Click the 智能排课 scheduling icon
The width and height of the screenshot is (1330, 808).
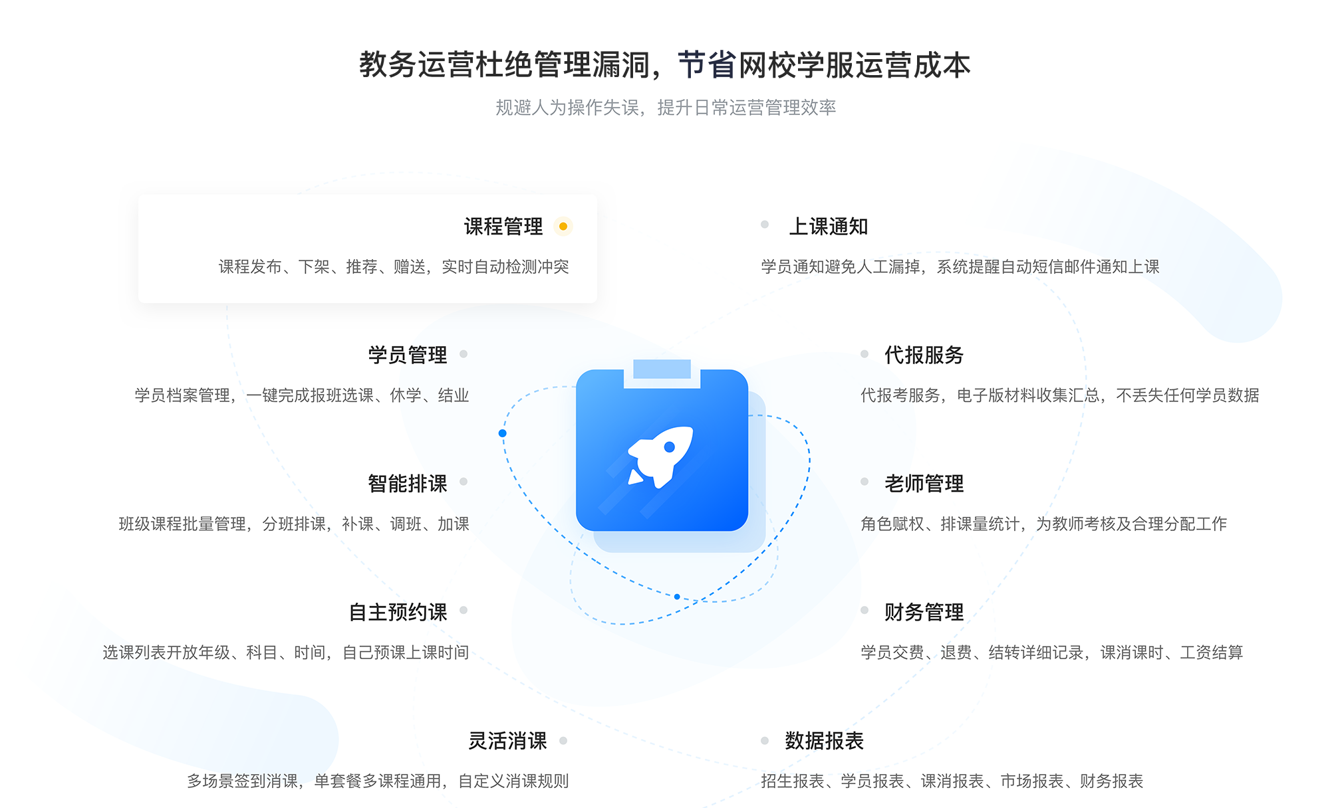point(456,484)
